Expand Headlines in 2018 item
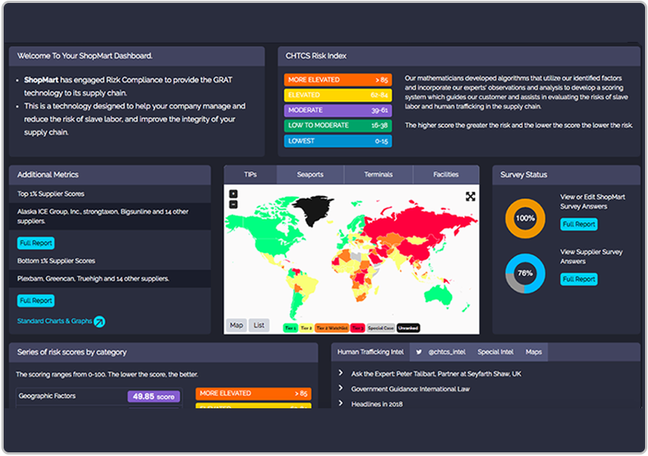Viewport: 648px width, 456px height. coord(341,403)
